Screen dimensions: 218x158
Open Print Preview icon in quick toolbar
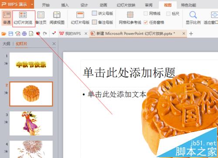coord(31,34)
